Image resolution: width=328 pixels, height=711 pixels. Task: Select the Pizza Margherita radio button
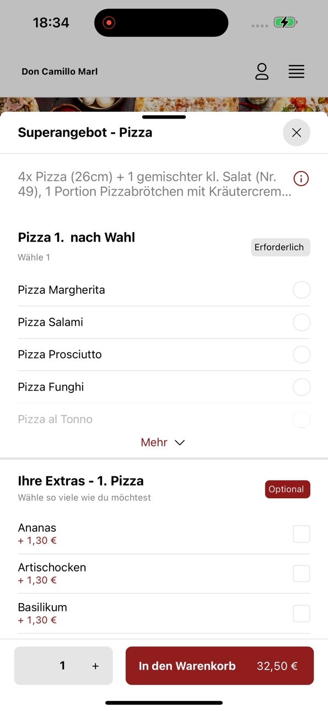point(302,290)
